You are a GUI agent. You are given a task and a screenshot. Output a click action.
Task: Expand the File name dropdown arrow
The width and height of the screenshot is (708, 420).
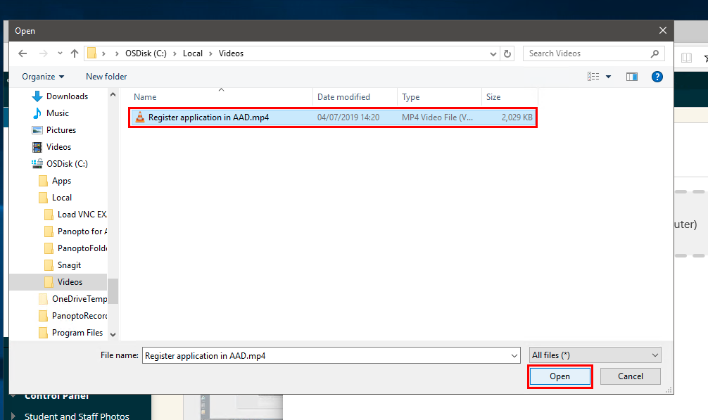coord(514,355)
